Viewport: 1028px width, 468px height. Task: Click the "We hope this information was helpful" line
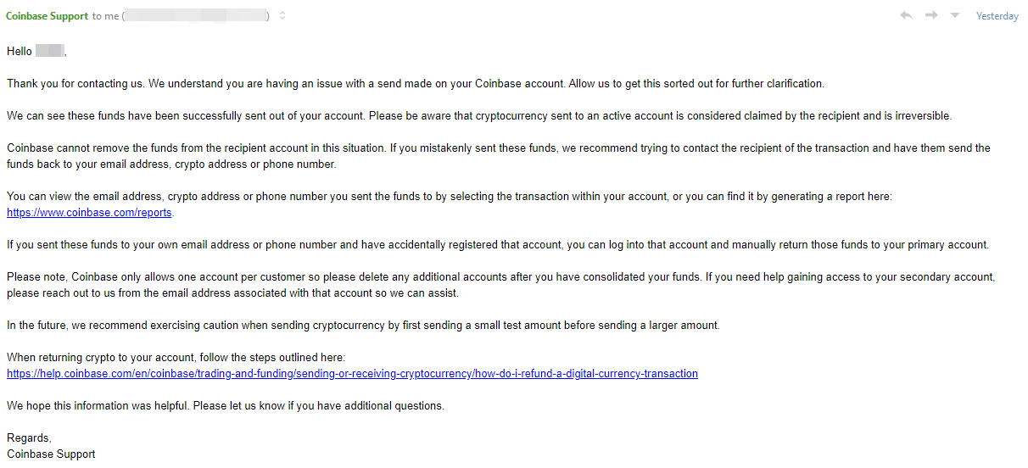226,406
